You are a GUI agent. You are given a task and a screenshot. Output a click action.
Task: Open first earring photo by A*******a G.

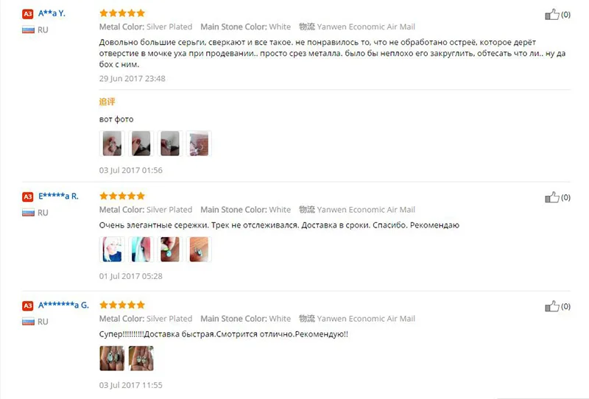click(x=112, y=358)
